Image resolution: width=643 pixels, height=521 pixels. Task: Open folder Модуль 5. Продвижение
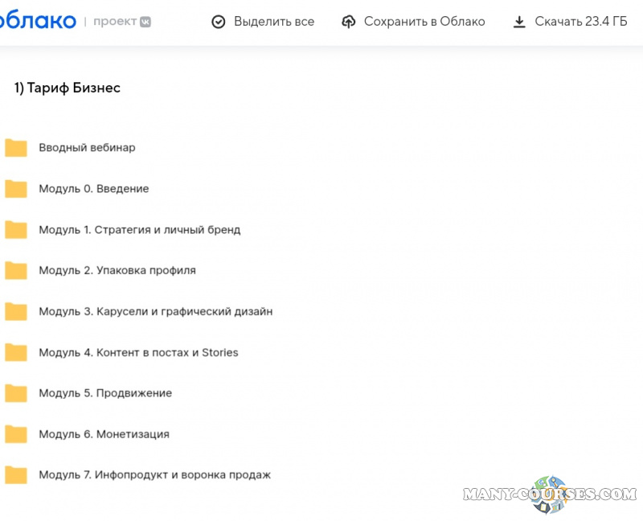tap(105, 393)
